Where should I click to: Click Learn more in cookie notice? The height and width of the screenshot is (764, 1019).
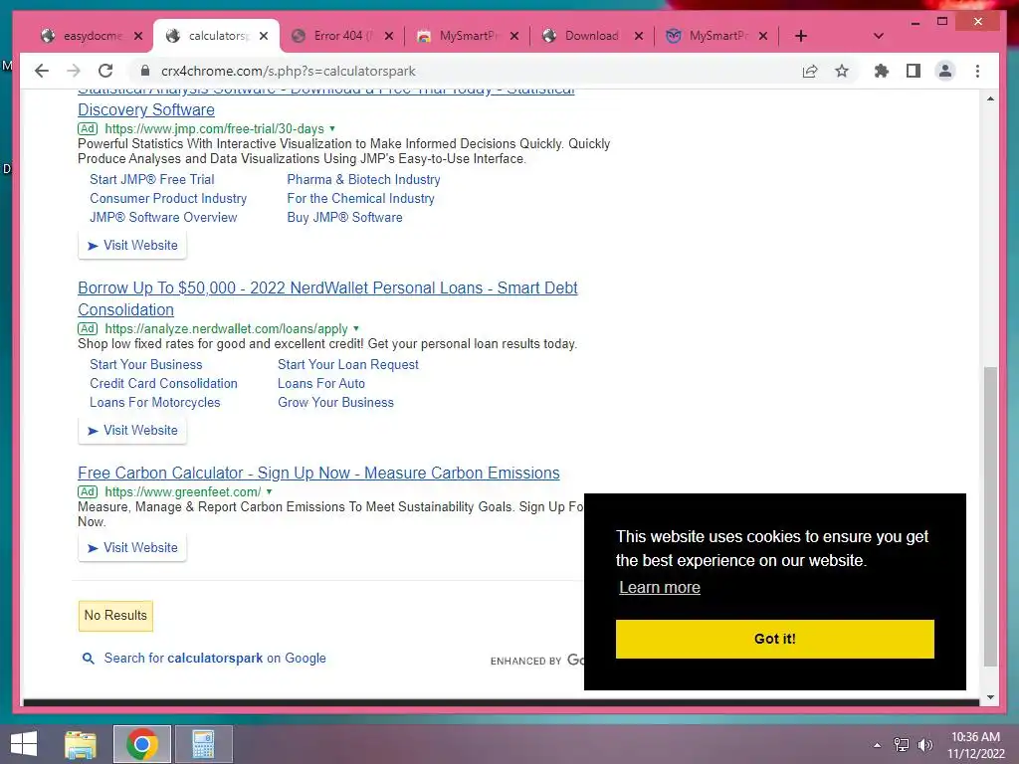(660, 587)
